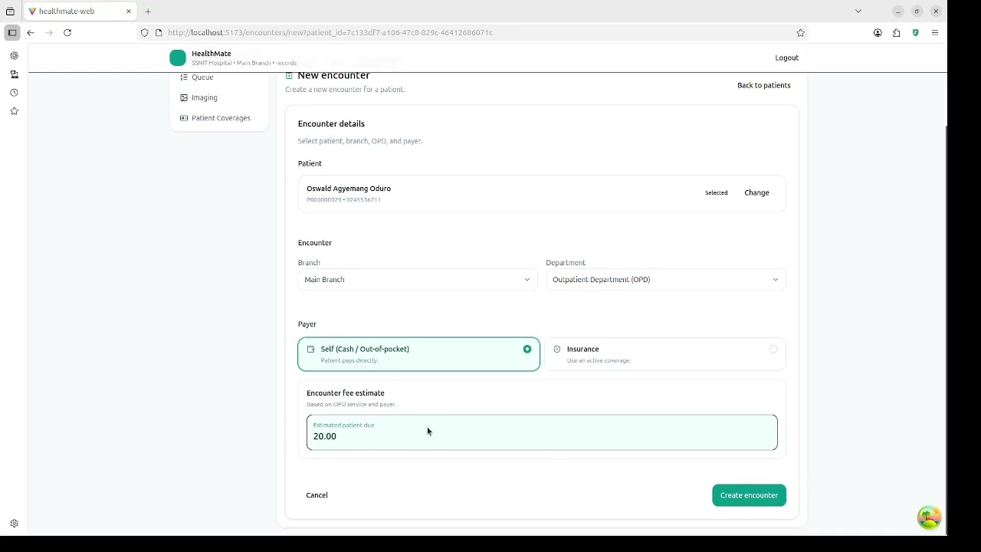Image resolution: width=981 pixels, height=552 pixels.
Task: Close the healthmate-web tab
Action: (129, 11)
